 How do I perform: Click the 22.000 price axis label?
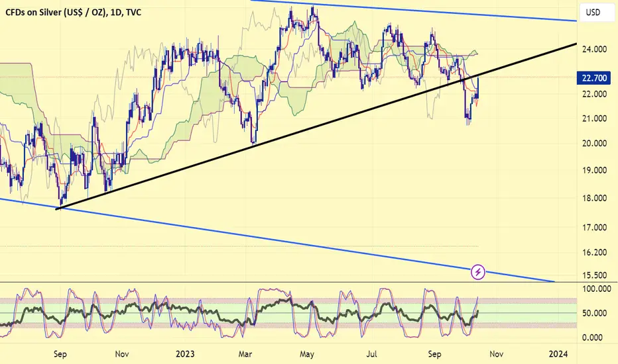(594, 94)
